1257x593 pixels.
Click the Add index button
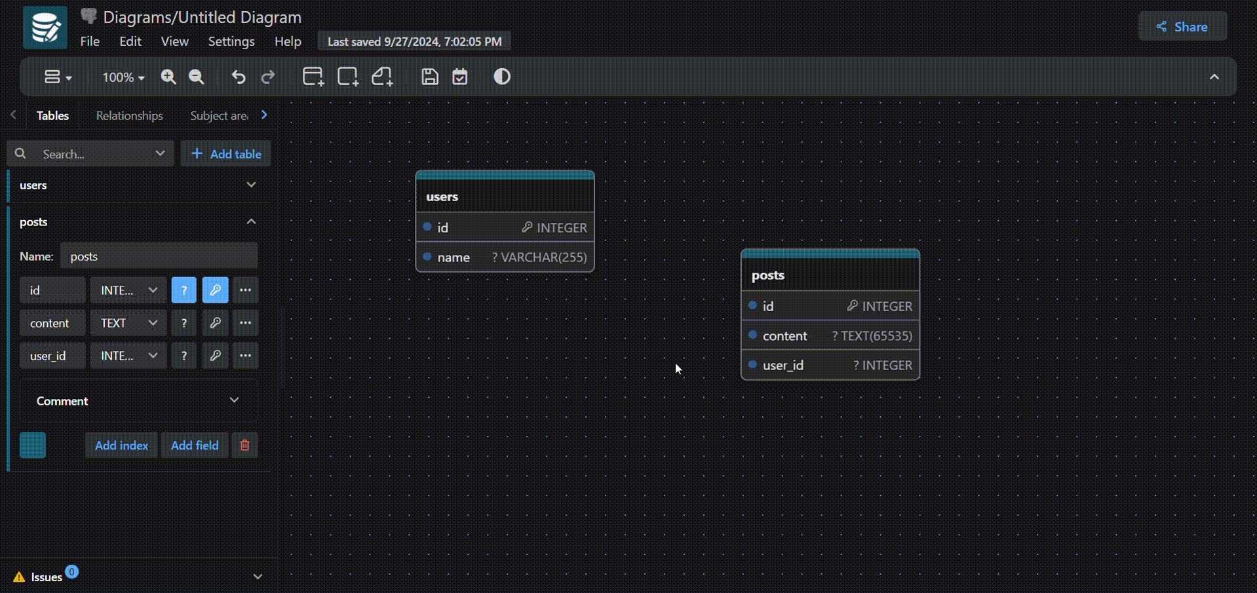pyautogui.click(x=121, y=446)
